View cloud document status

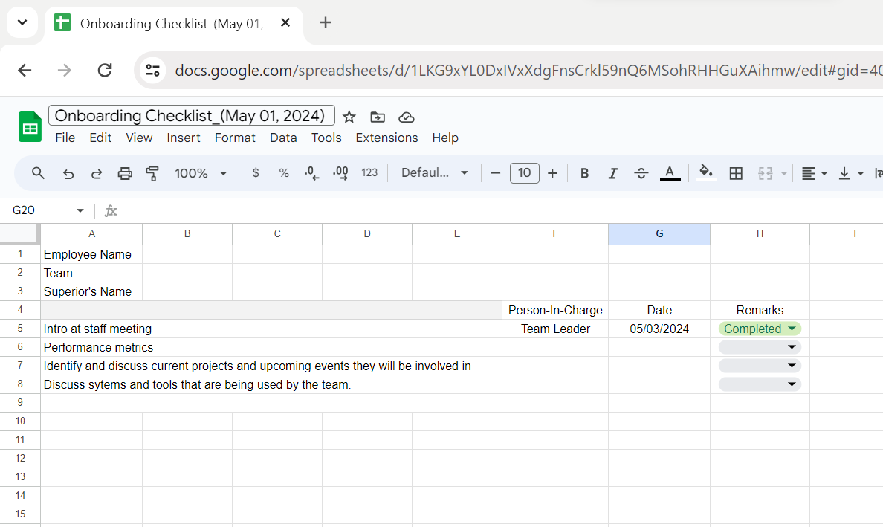pos(406,117)
